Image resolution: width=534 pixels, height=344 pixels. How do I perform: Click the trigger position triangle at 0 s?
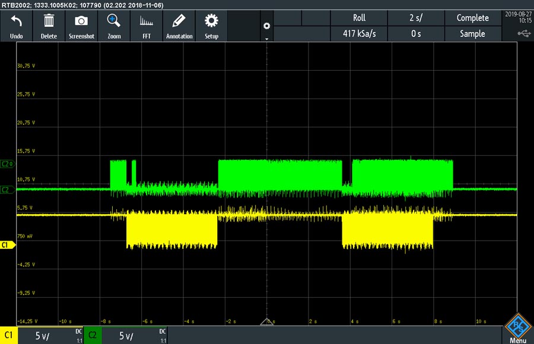[x=266, y=321]
